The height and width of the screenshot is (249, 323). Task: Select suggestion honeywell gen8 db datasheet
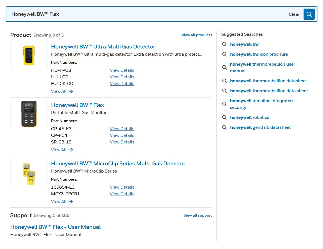(x=261, y=127)
